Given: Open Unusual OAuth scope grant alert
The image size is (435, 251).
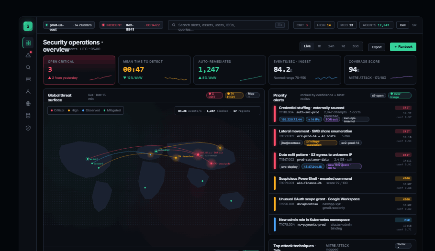Looking at the screenshot, I should (x=342, y=204).
